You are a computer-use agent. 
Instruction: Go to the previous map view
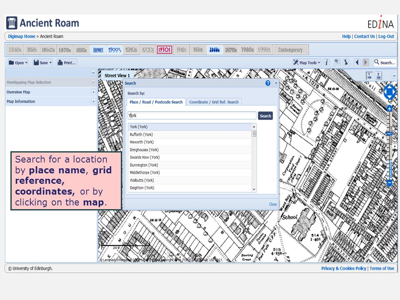357,62
